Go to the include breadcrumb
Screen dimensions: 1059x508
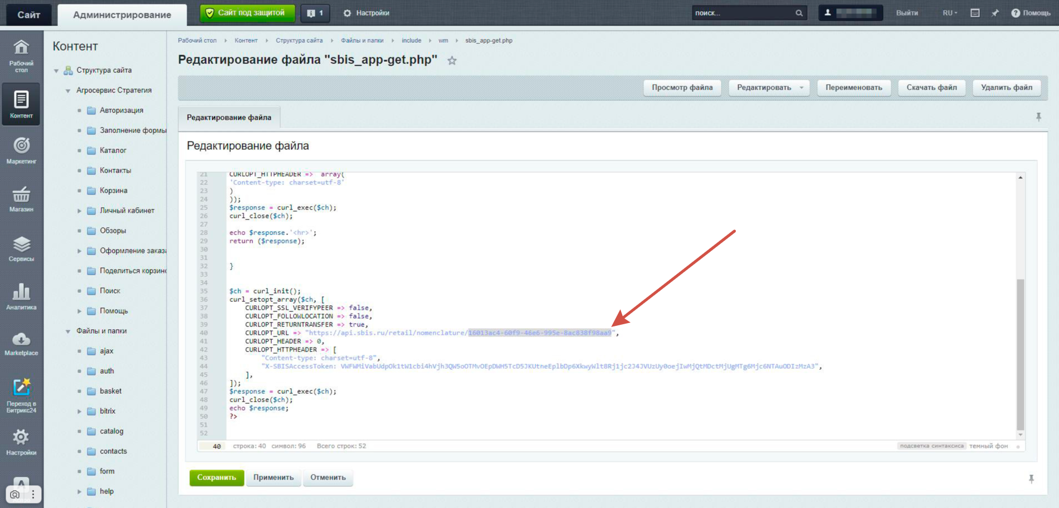pos(411,41)
